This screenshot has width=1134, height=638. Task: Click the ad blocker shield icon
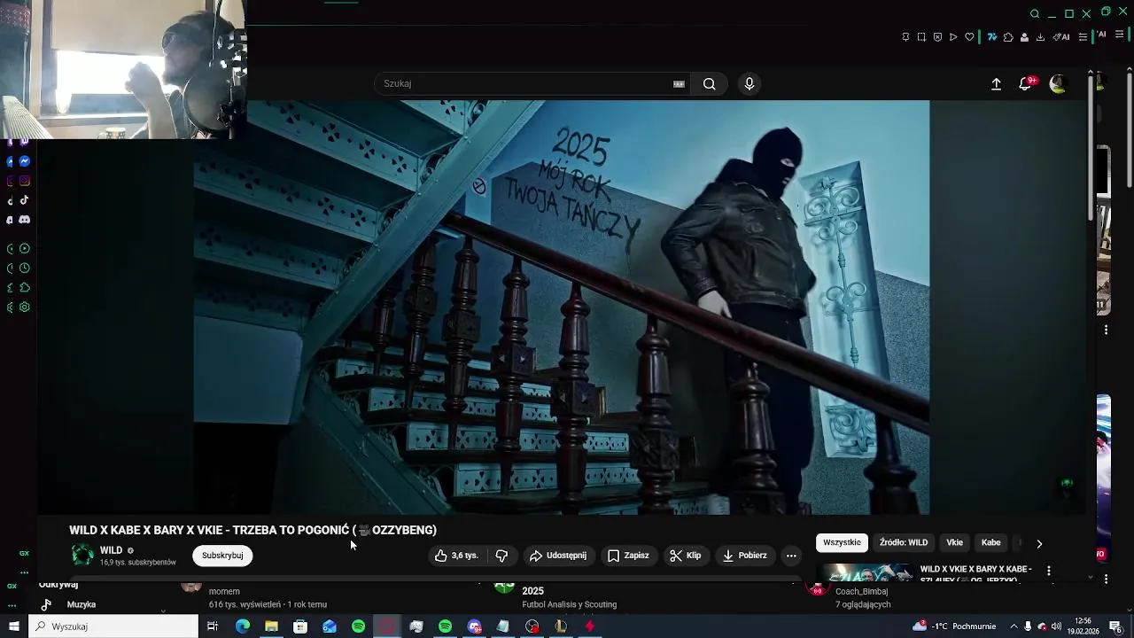pos(937,37)
